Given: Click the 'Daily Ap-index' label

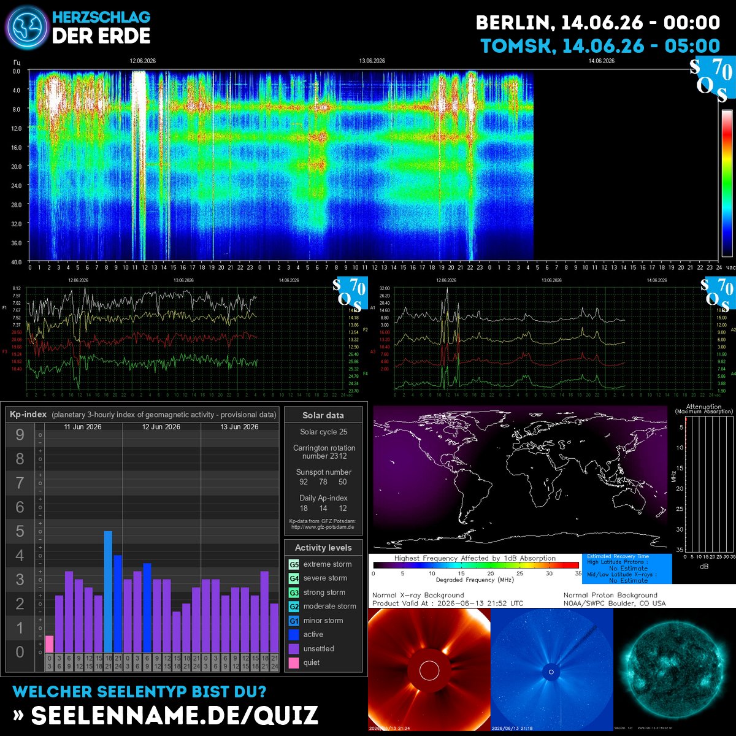Looking at the screenshot, I should point(324,498).
